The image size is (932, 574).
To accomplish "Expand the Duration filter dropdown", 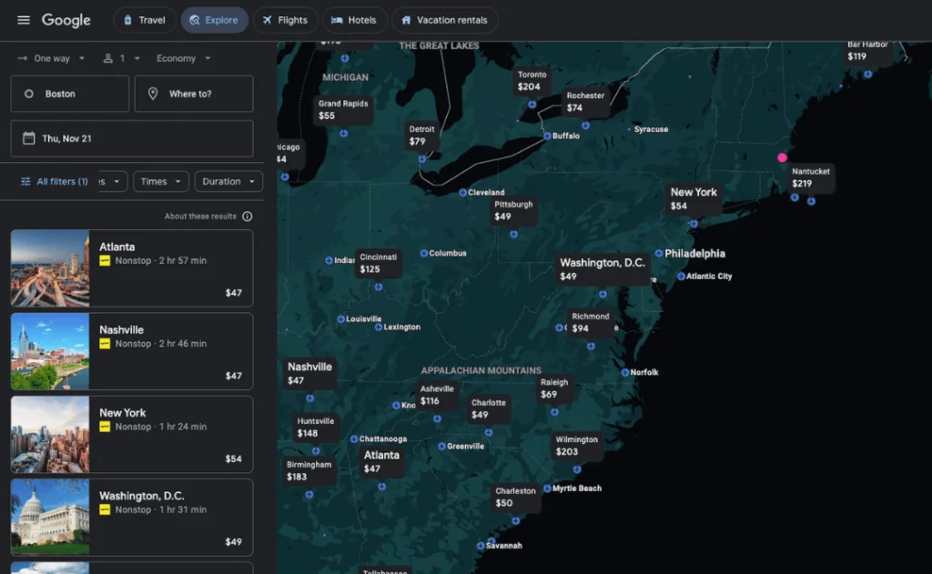I will [x=228, y=181].
